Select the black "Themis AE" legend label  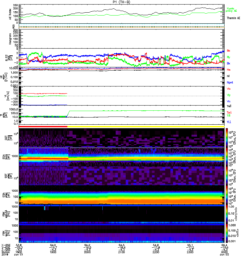click(233, 18)
